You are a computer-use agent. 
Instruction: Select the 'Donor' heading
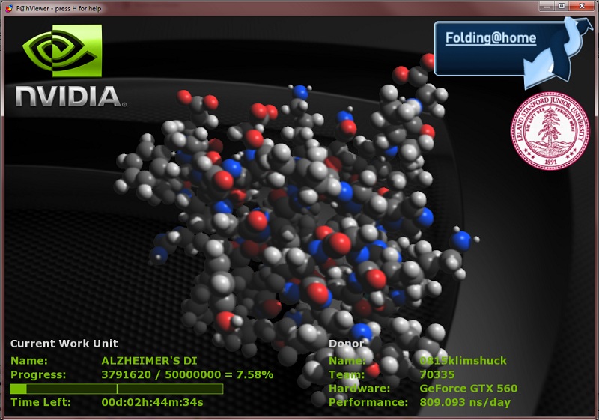tap(346, 344)
